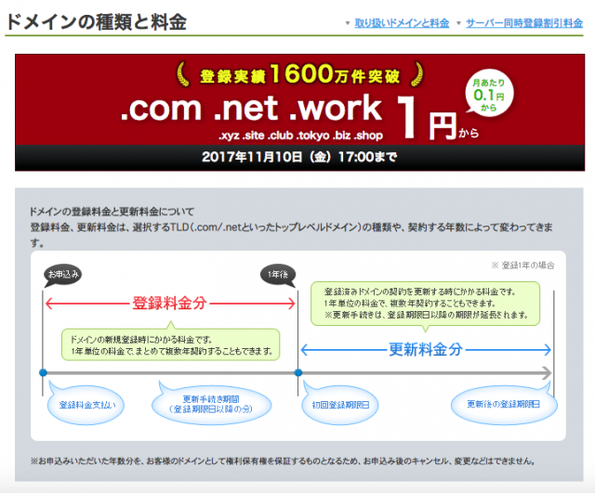The image size is (595, 493).
Task: Click the 初回登録期限日 bubble
Action: click(x=340, y=404)
